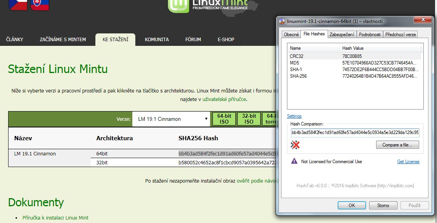Screen dimensions: 437x223
Task: Open the FÓRUM menu item
Action: point(193,39)
